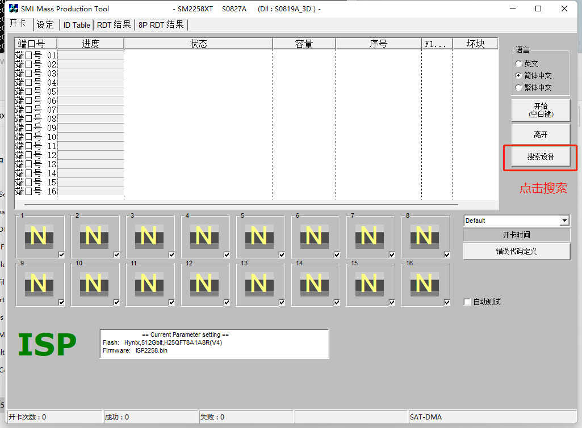Click the port 12 N status icon

click(203, 283)
